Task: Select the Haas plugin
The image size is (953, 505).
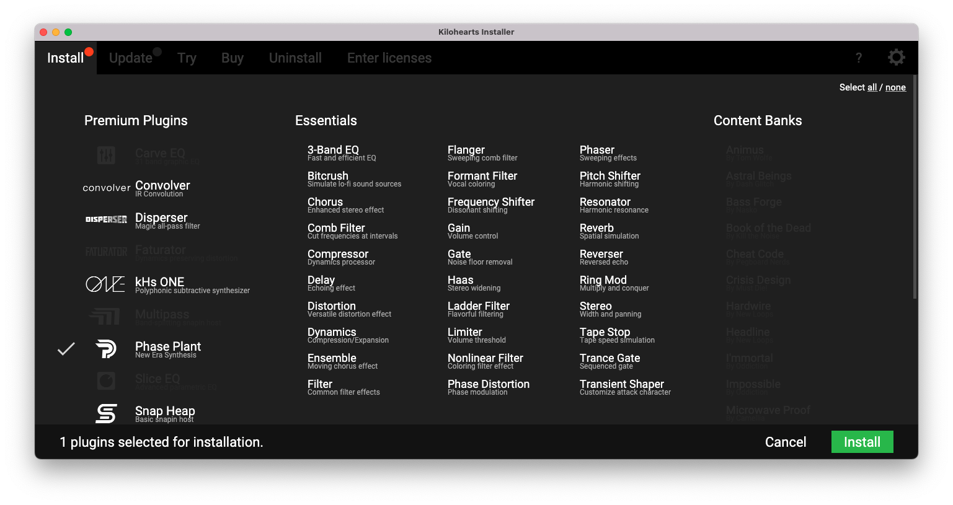Action: click(474, 283)
